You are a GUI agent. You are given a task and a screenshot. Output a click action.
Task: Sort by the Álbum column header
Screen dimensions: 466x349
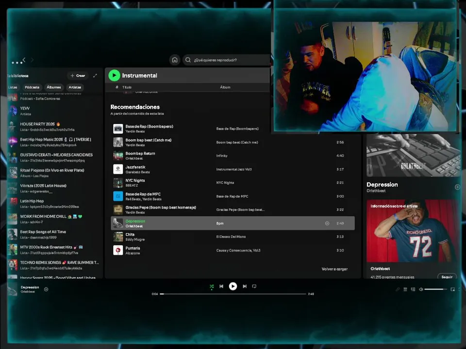(x=225, y=87)
